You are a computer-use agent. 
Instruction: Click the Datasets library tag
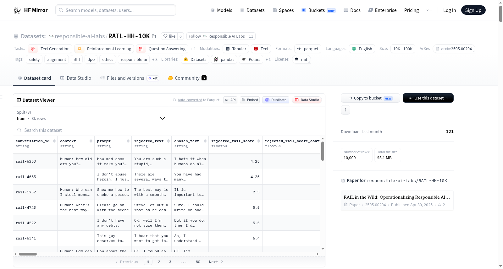[195, 59]
